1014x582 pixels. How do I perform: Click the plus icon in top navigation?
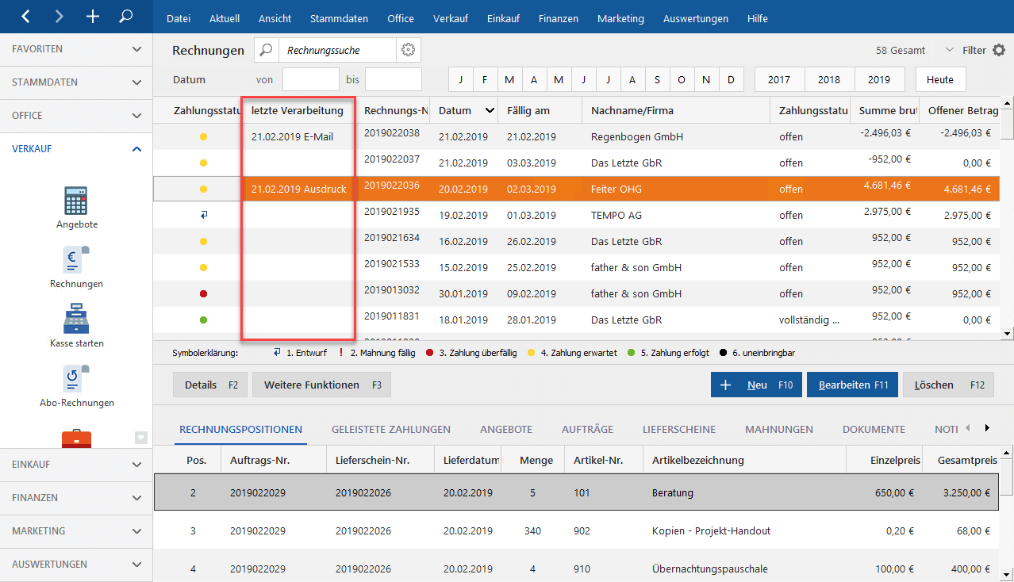93,16
